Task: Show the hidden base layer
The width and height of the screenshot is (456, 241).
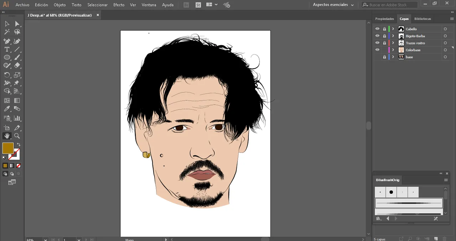Action: point(377,57)
